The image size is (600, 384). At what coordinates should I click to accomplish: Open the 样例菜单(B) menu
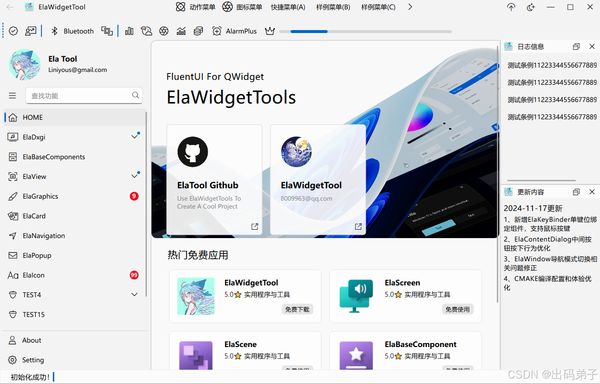tap(333, 7)
